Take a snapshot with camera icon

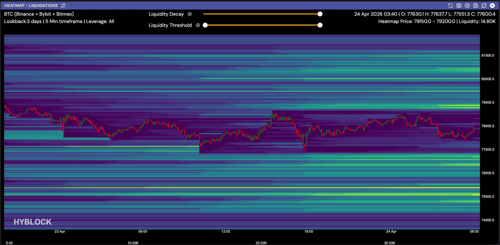coord(459,5)
